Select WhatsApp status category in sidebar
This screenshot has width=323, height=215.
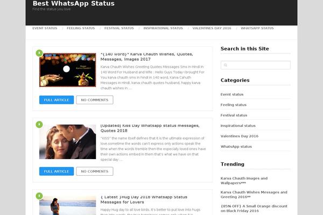[236, 147]
